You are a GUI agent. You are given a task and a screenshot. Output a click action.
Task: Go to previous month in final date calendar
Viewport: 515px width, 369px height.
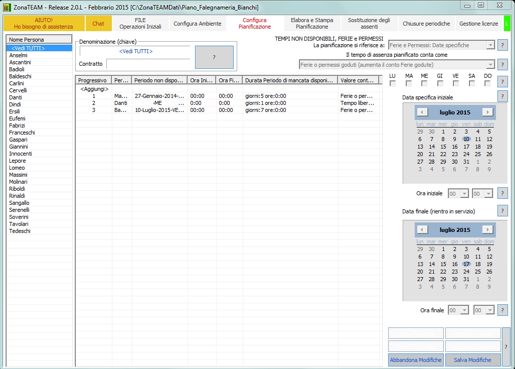[422, 229]
